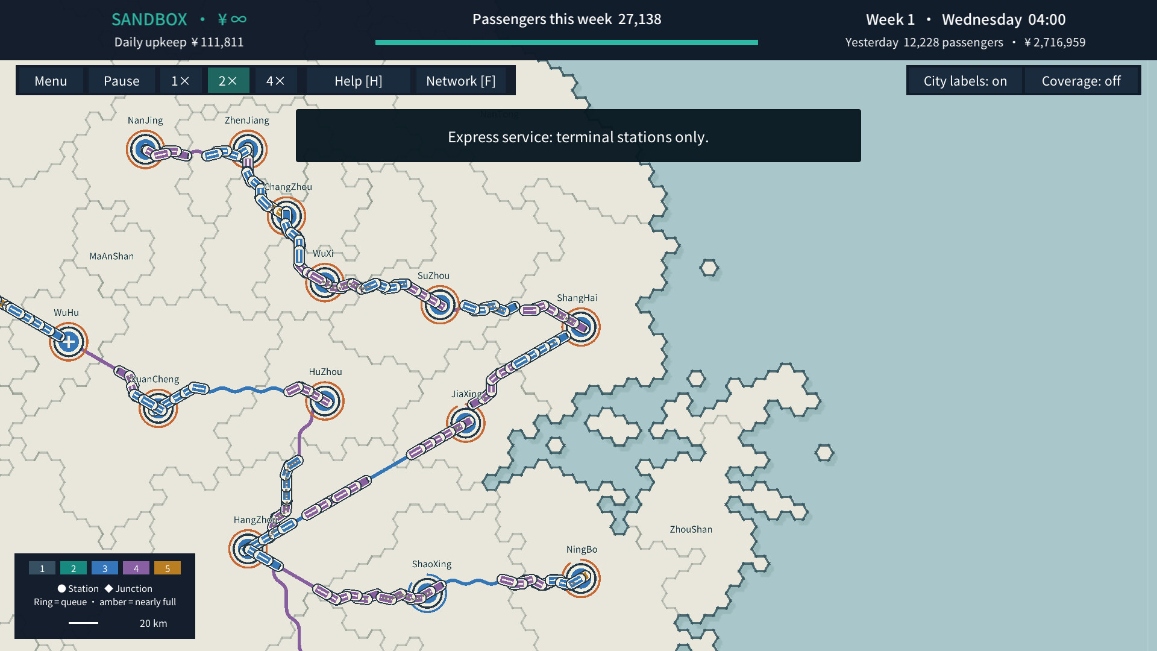Open the Menu button
Screen dimensions: 1157x651
[x=51, y=81]
